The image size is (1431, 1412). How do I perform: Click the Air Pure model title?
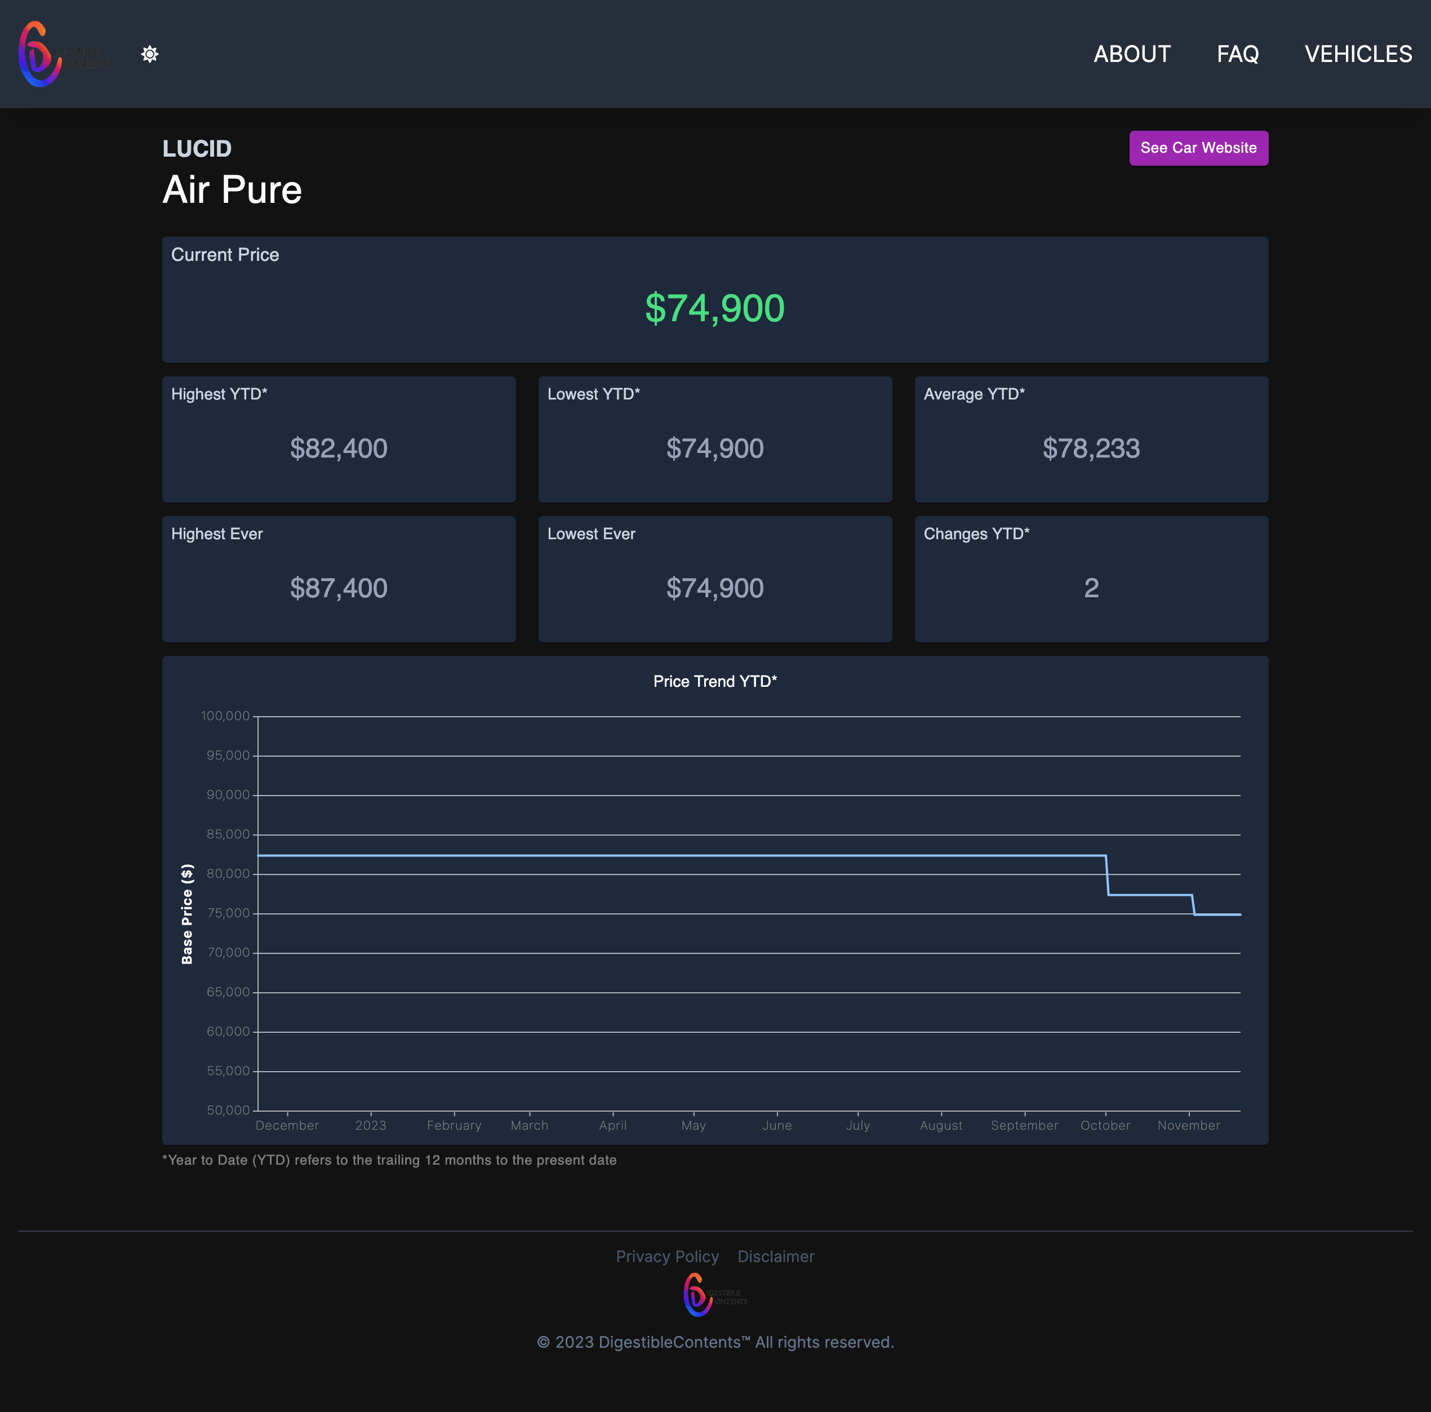tap(233, 190)
